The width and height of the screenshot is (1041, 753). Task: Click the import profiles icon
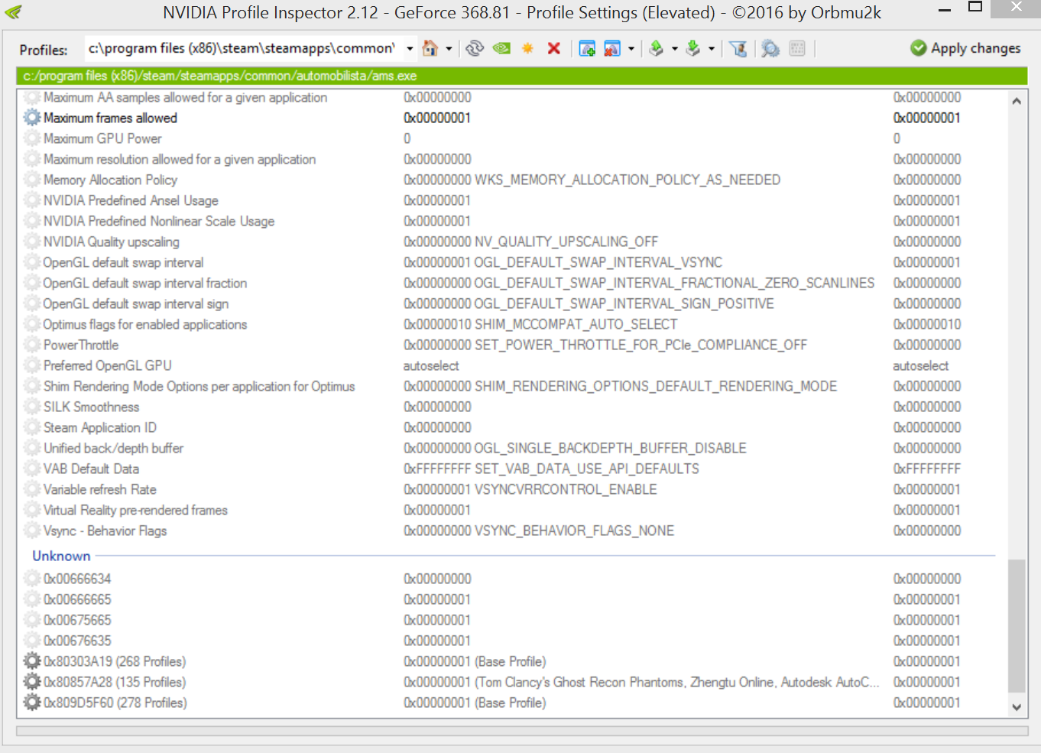click(x=693, y=48)
